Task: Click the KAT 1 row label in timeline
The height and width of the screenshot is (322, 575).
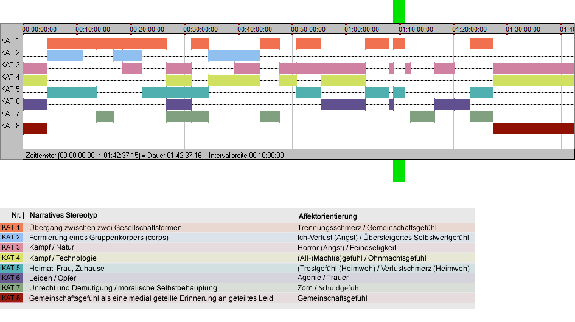Action: pos(10,41)
